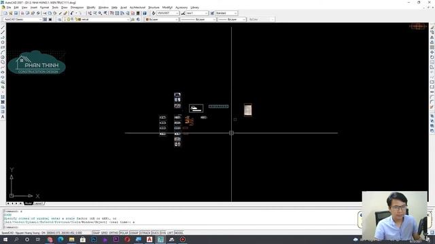Open AutoCAD red A icon in taskbar
The image size is (435, 244).
[x=150, y=239]
